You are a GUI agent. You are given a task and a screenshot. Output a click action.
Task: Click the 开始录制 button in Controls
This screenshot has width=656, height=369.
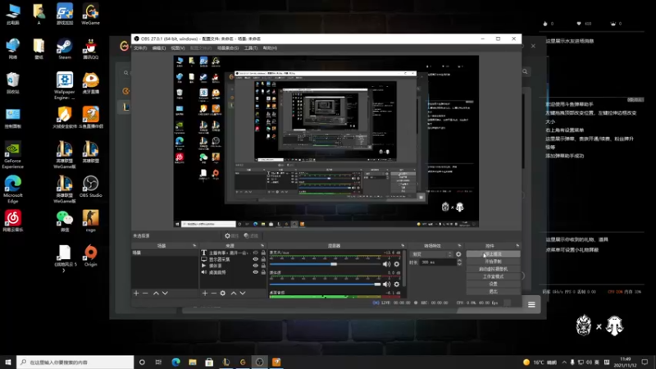pyautogui.click(x=494, y=262)
